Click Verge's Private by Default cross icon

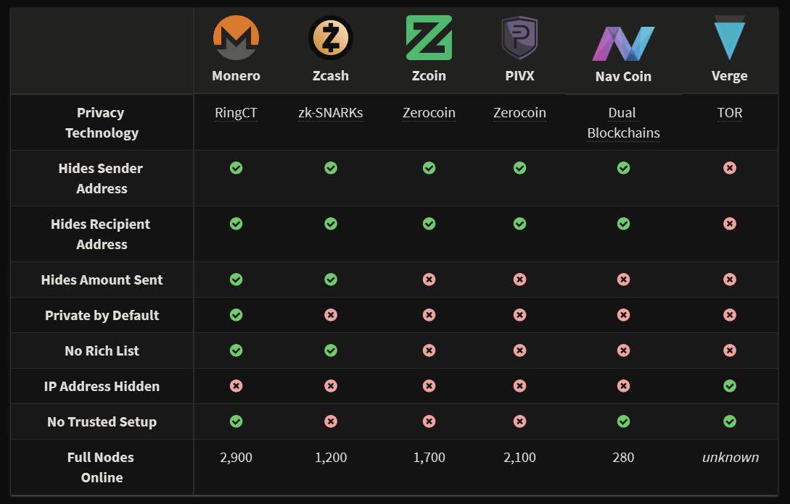(x=730, y=316)
